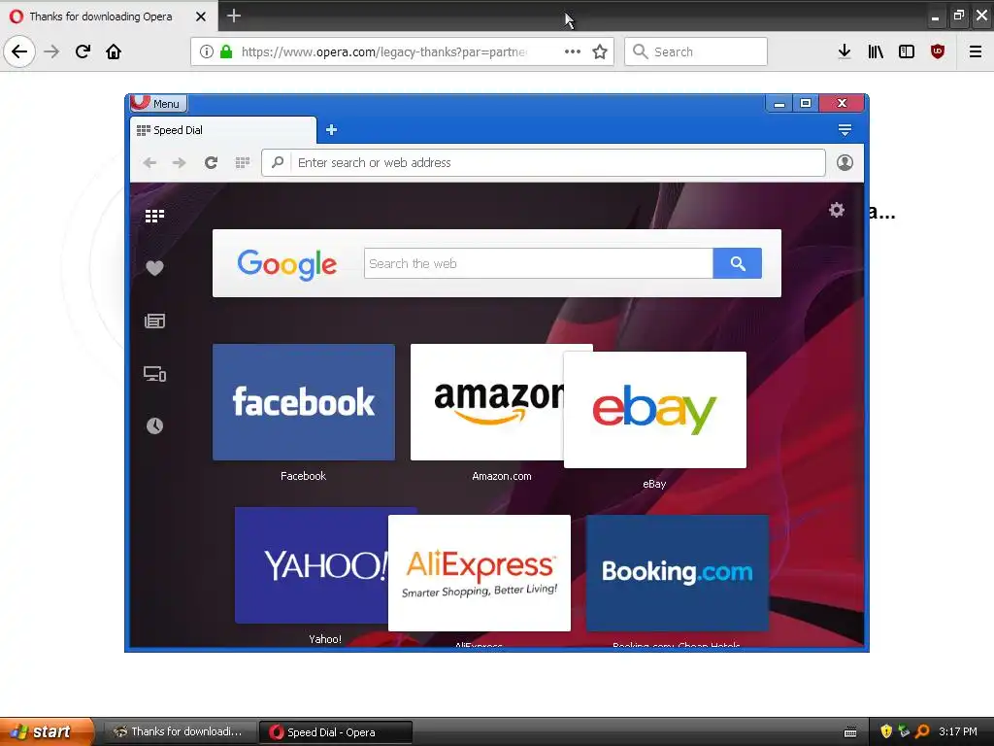Viewport: 994px width, 746px height.
Task: Go back using Firefox back arrow
Action: coord(19,51)
